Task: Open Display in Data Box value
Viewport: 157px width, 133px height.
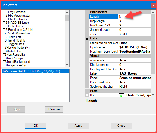Action: [x=135, y=69]
